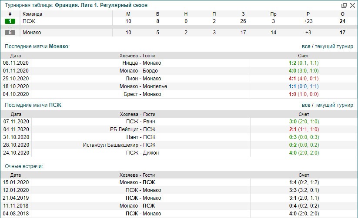Show all ПСЖ matches with 'все'
Image resolution: width=358 pixels, height=218 pixels.
tap(306, 105)
